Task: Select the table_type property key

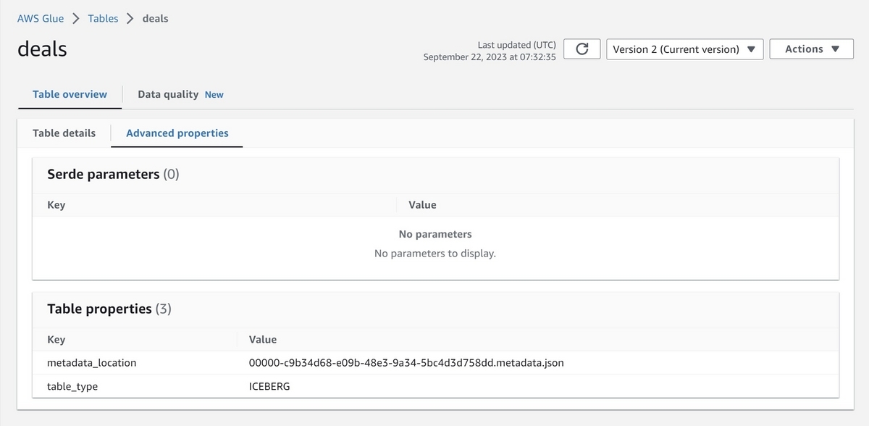Action: pos(72,387)
